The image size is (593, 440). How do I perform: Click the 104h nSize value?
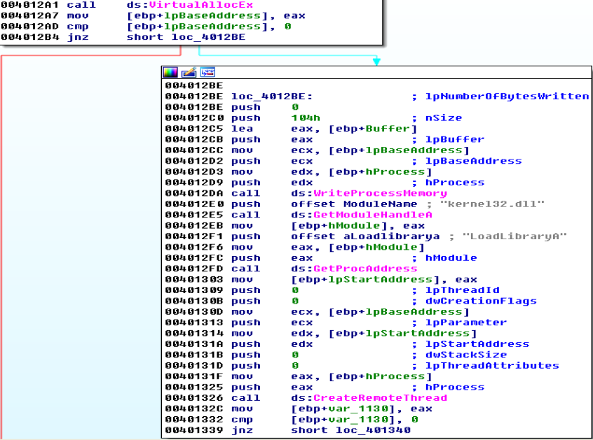tap(306, 118)
